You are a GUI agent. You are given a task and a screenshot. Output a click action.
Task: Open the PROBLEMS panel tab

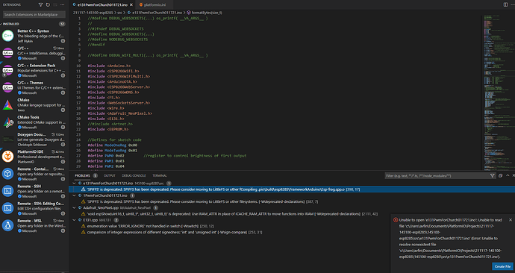82,175
